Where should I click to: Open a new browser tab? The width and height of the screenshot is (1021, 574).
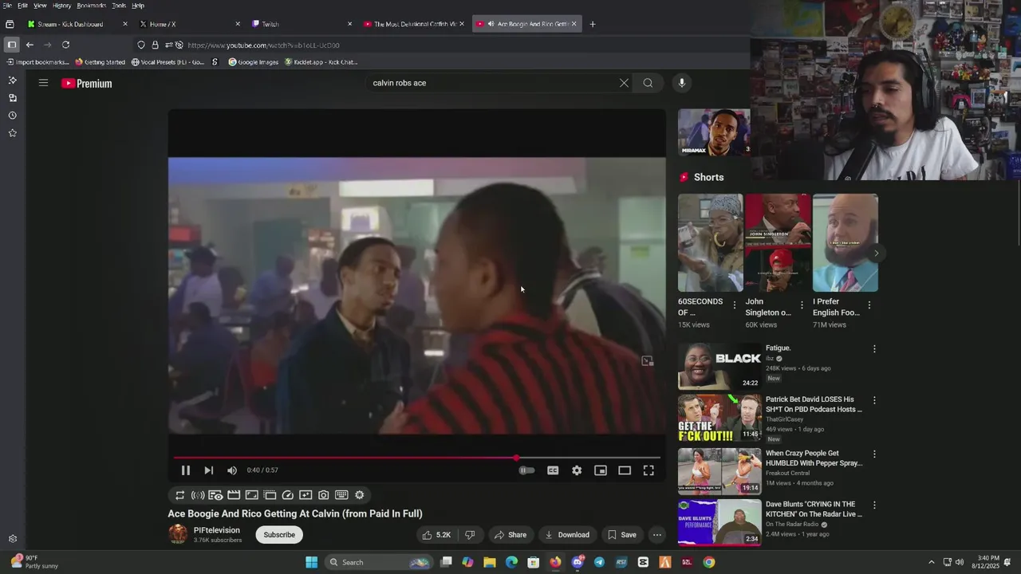(x=592, y=24)
